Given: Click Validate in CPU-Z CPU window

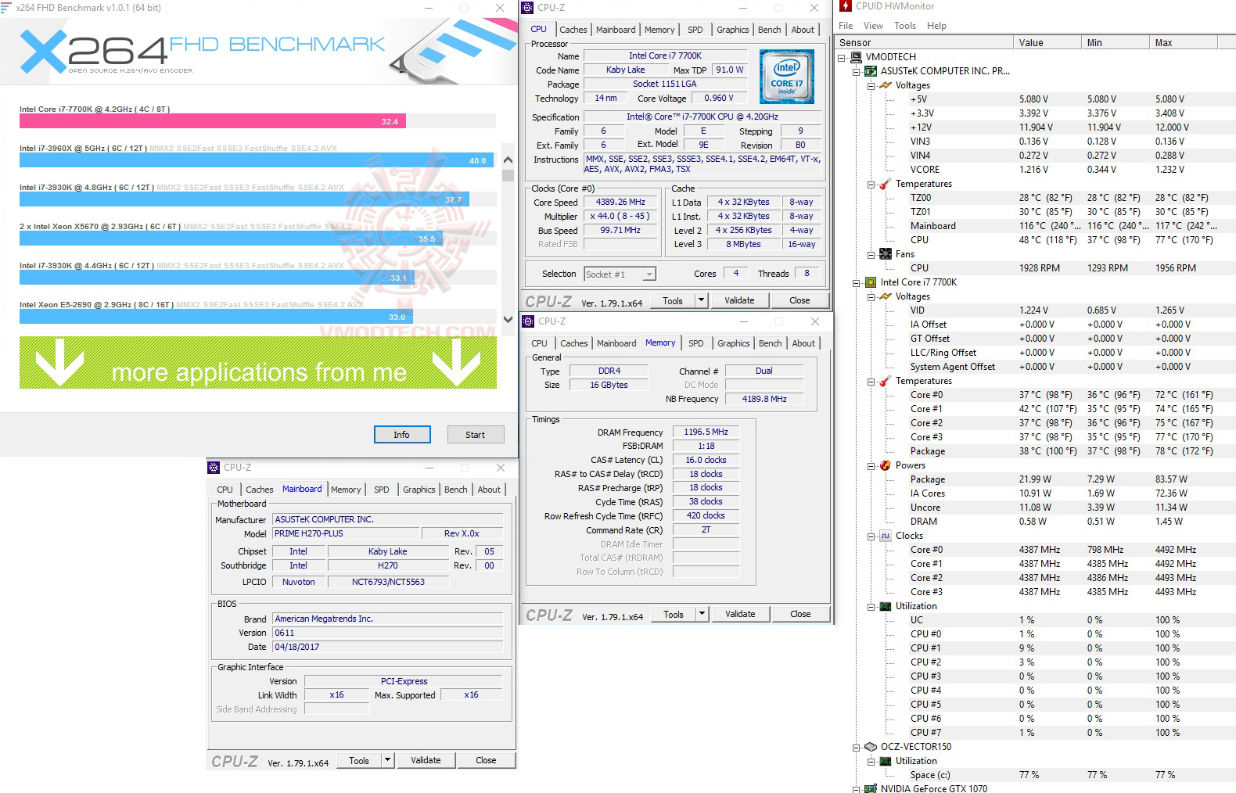Looking at the screenshot, I should coord(739,300).
